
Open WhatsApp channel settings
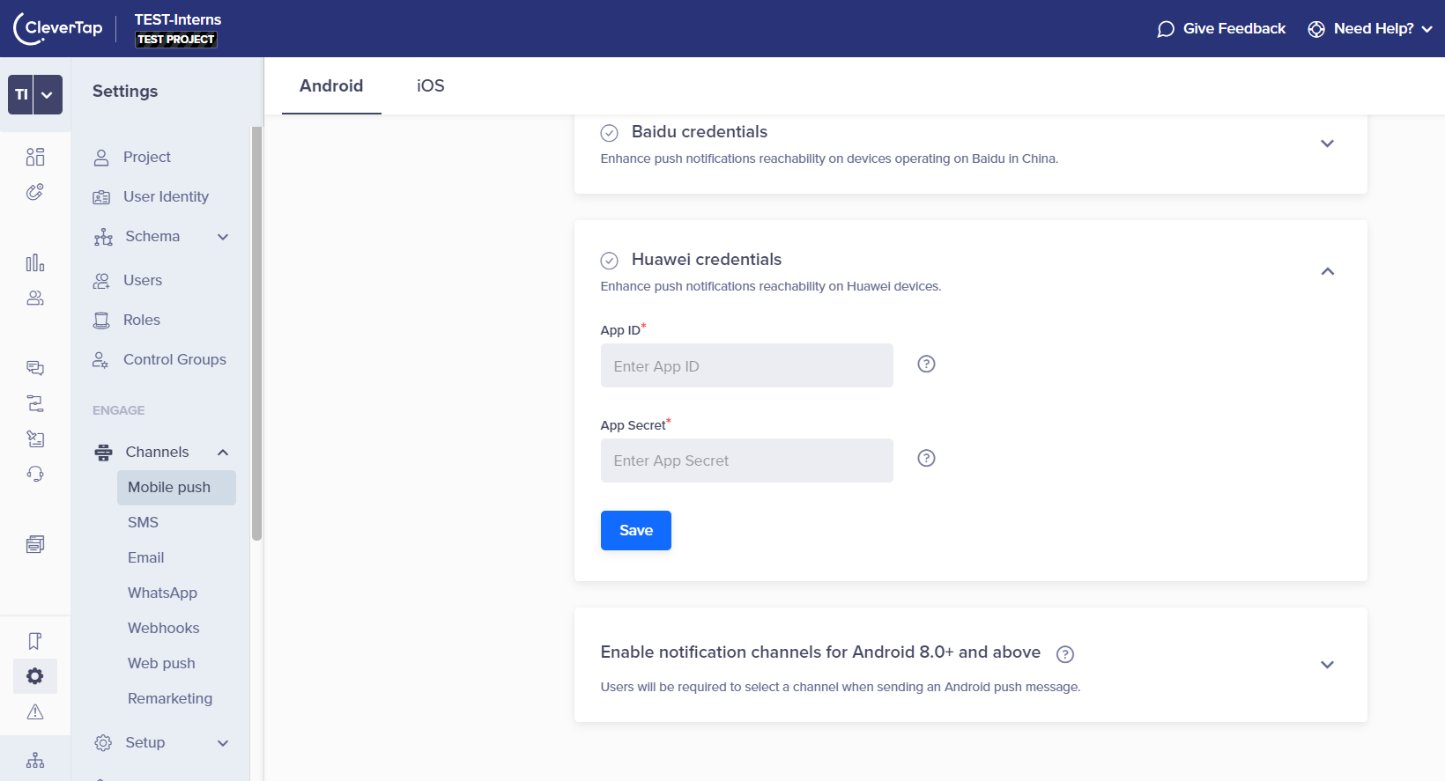coord(162,593)
